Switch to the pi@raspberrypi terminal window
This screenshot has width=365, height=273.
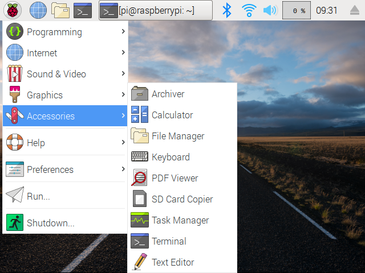(156, 10)
